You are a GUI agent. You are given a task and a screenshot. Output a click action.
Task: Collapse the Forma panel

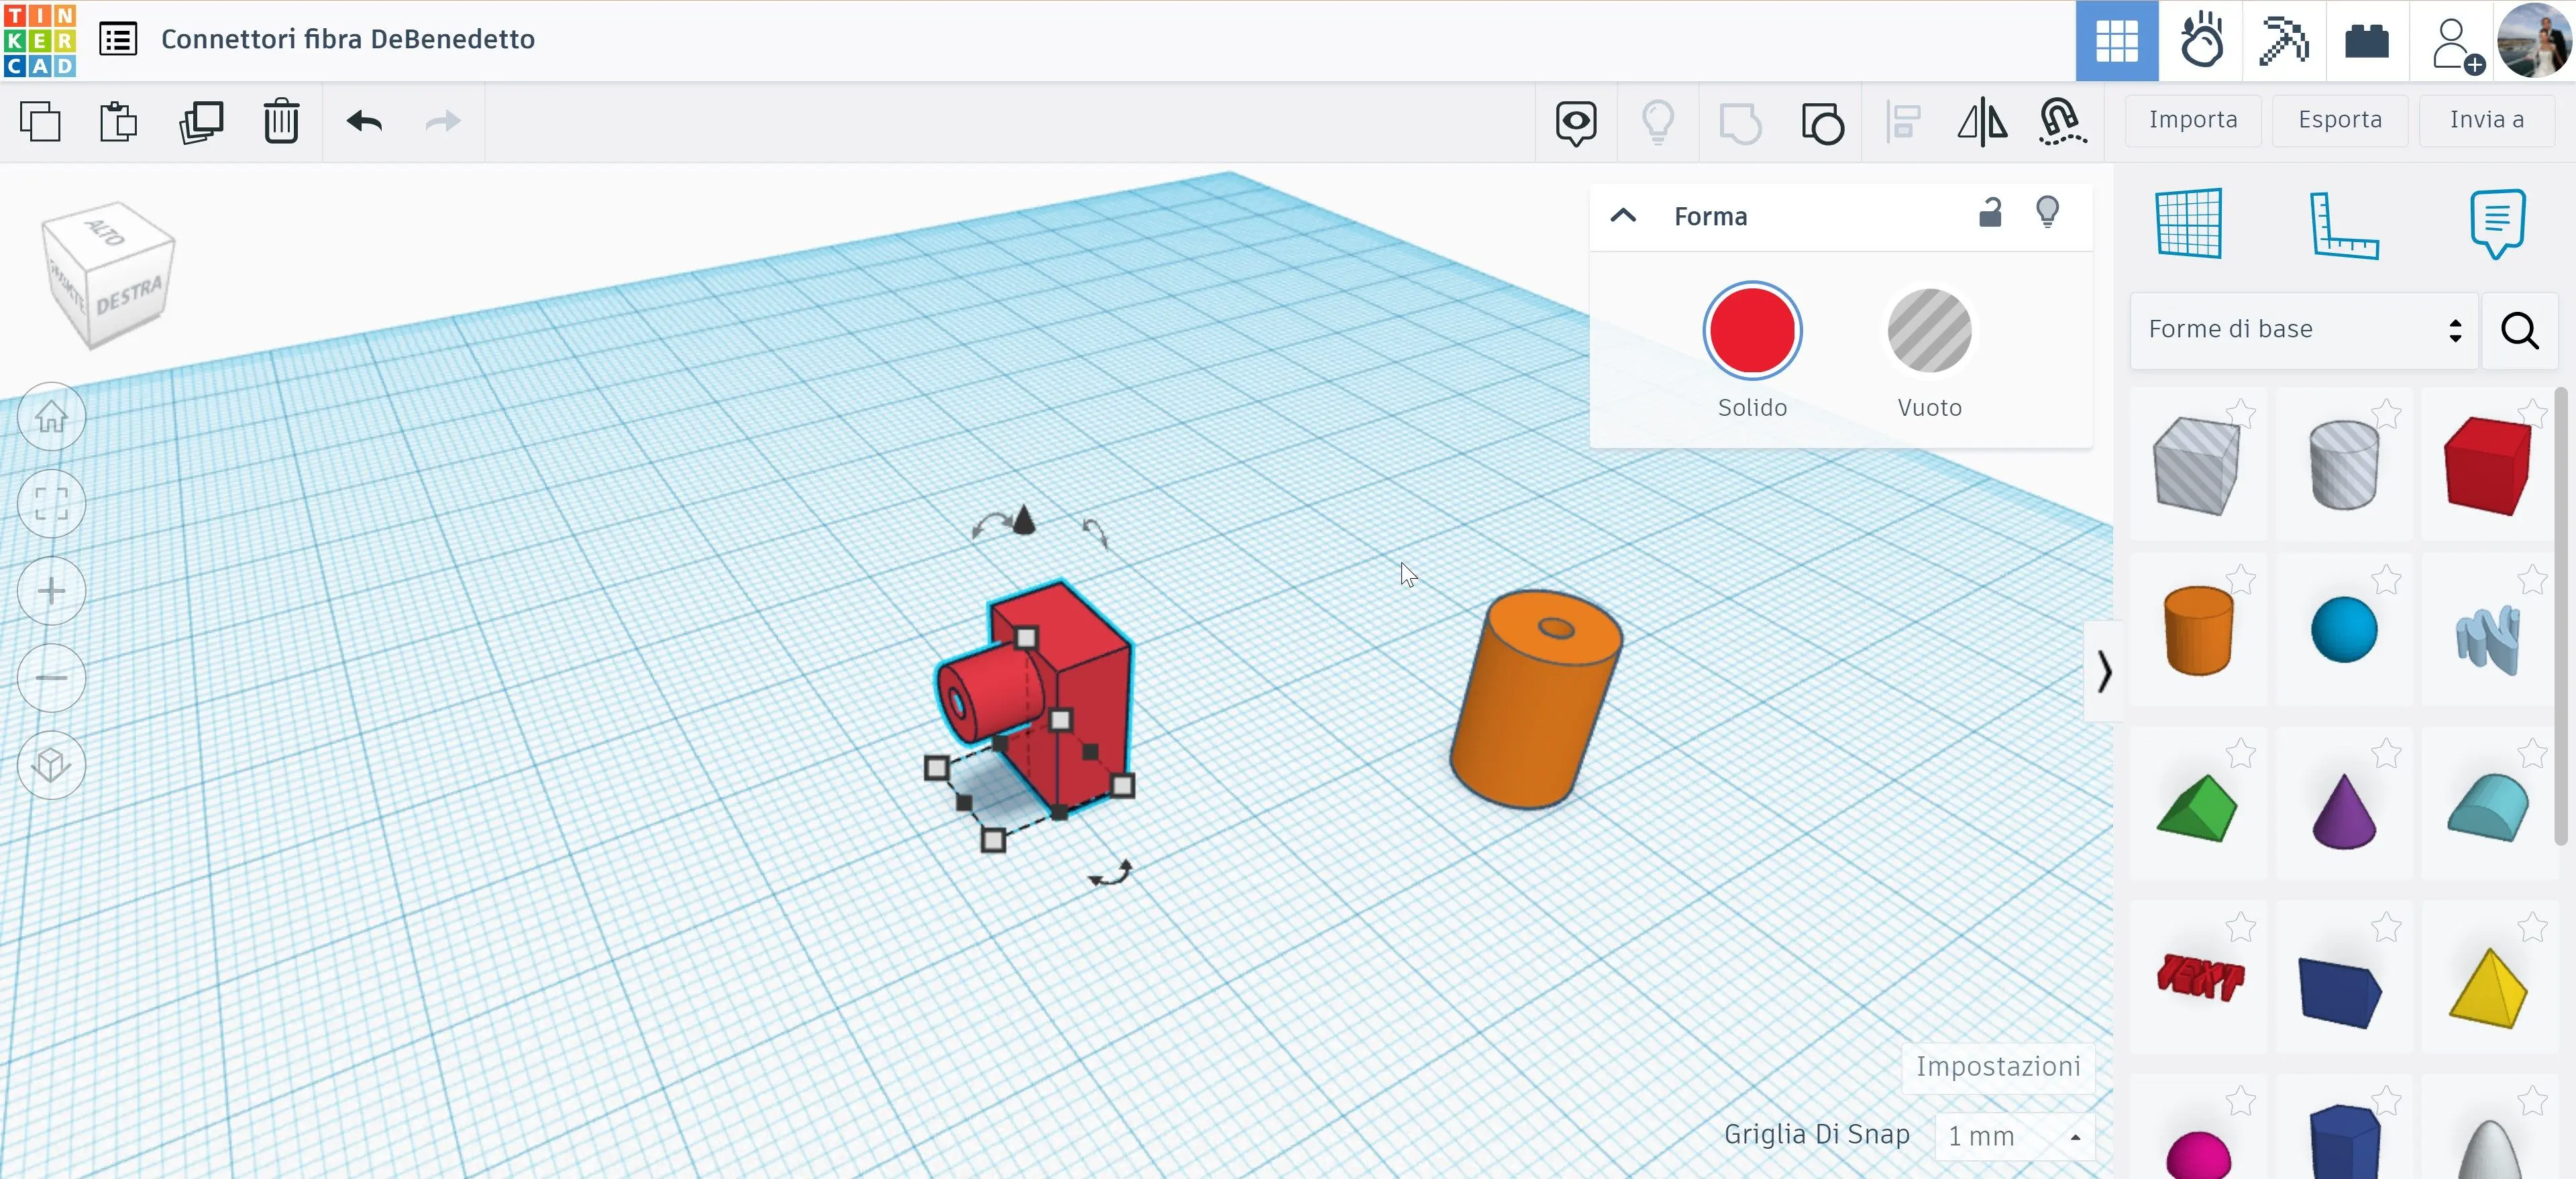click(x=1623, y=216)
